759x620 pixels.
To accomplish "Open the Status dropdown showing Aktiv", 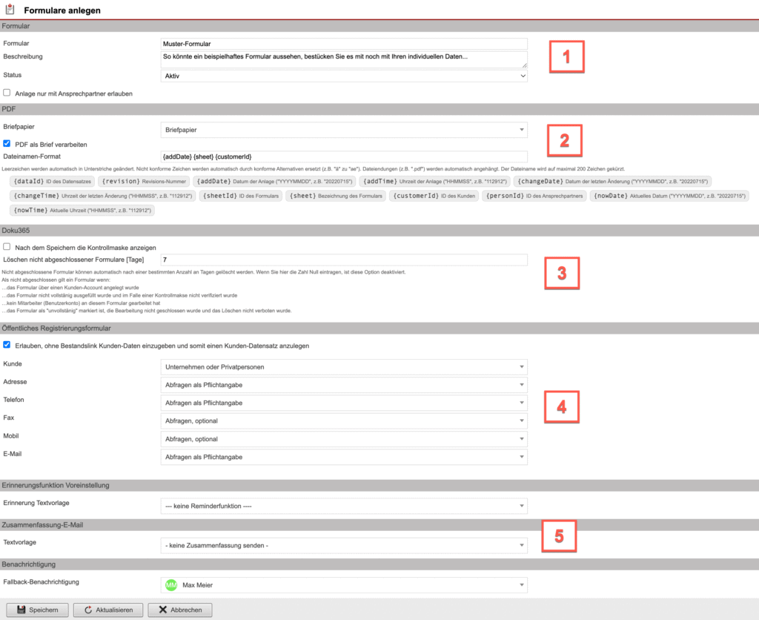I will [345, 76].
